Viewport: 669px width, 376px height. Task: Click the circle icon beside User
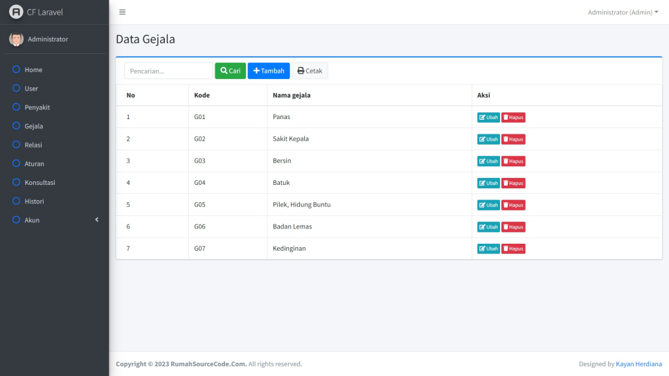tap(16, 88)
